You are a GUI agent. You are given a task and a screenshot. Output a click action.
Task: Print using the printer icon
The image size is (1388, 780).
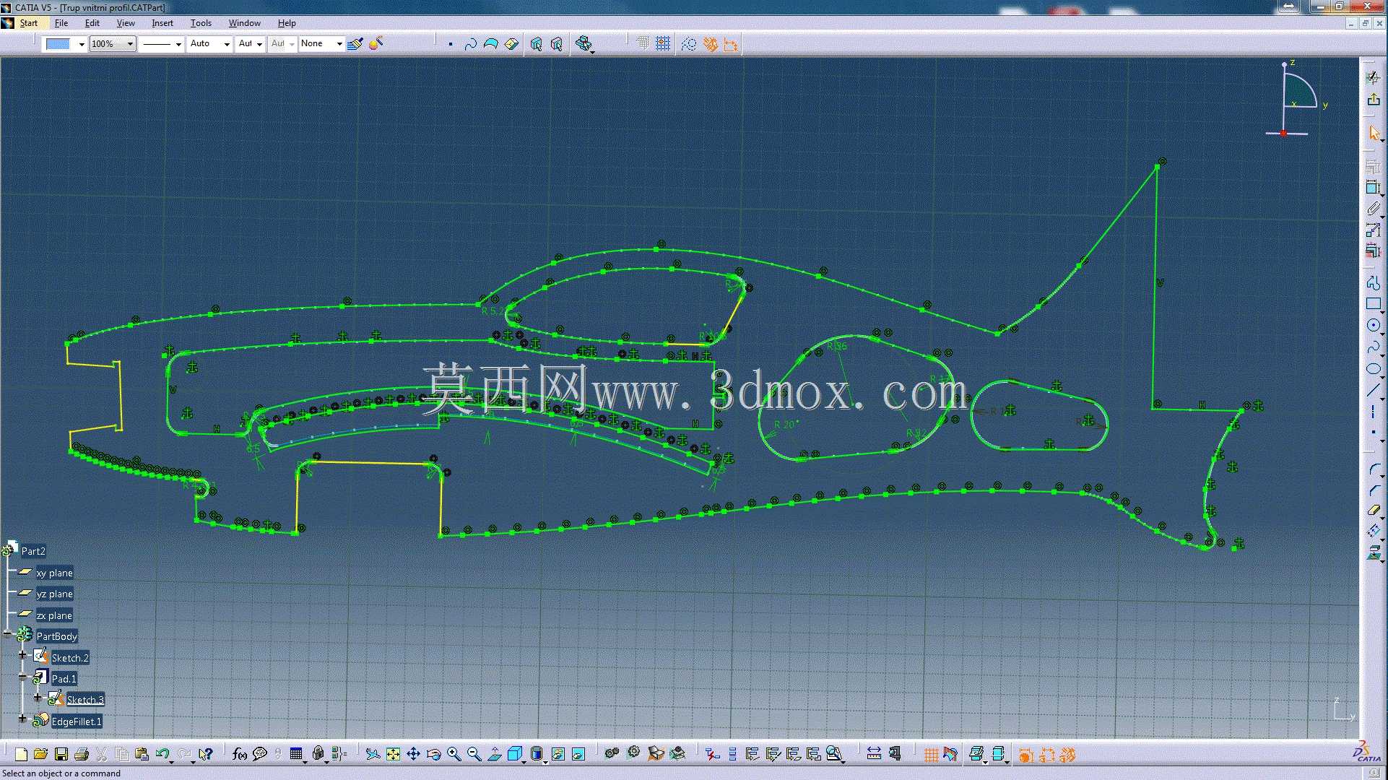[x=82, y=755]
